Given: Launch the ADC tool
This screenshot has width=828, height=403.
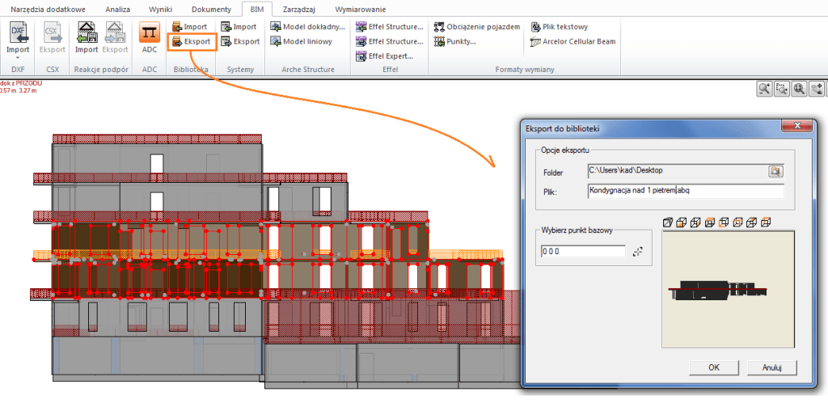Looking at the screenshot, I should pos(149,37).
